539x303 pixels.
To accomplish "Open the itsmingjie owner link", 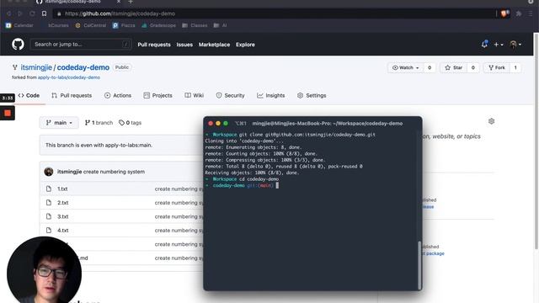I will pos(36,67).
